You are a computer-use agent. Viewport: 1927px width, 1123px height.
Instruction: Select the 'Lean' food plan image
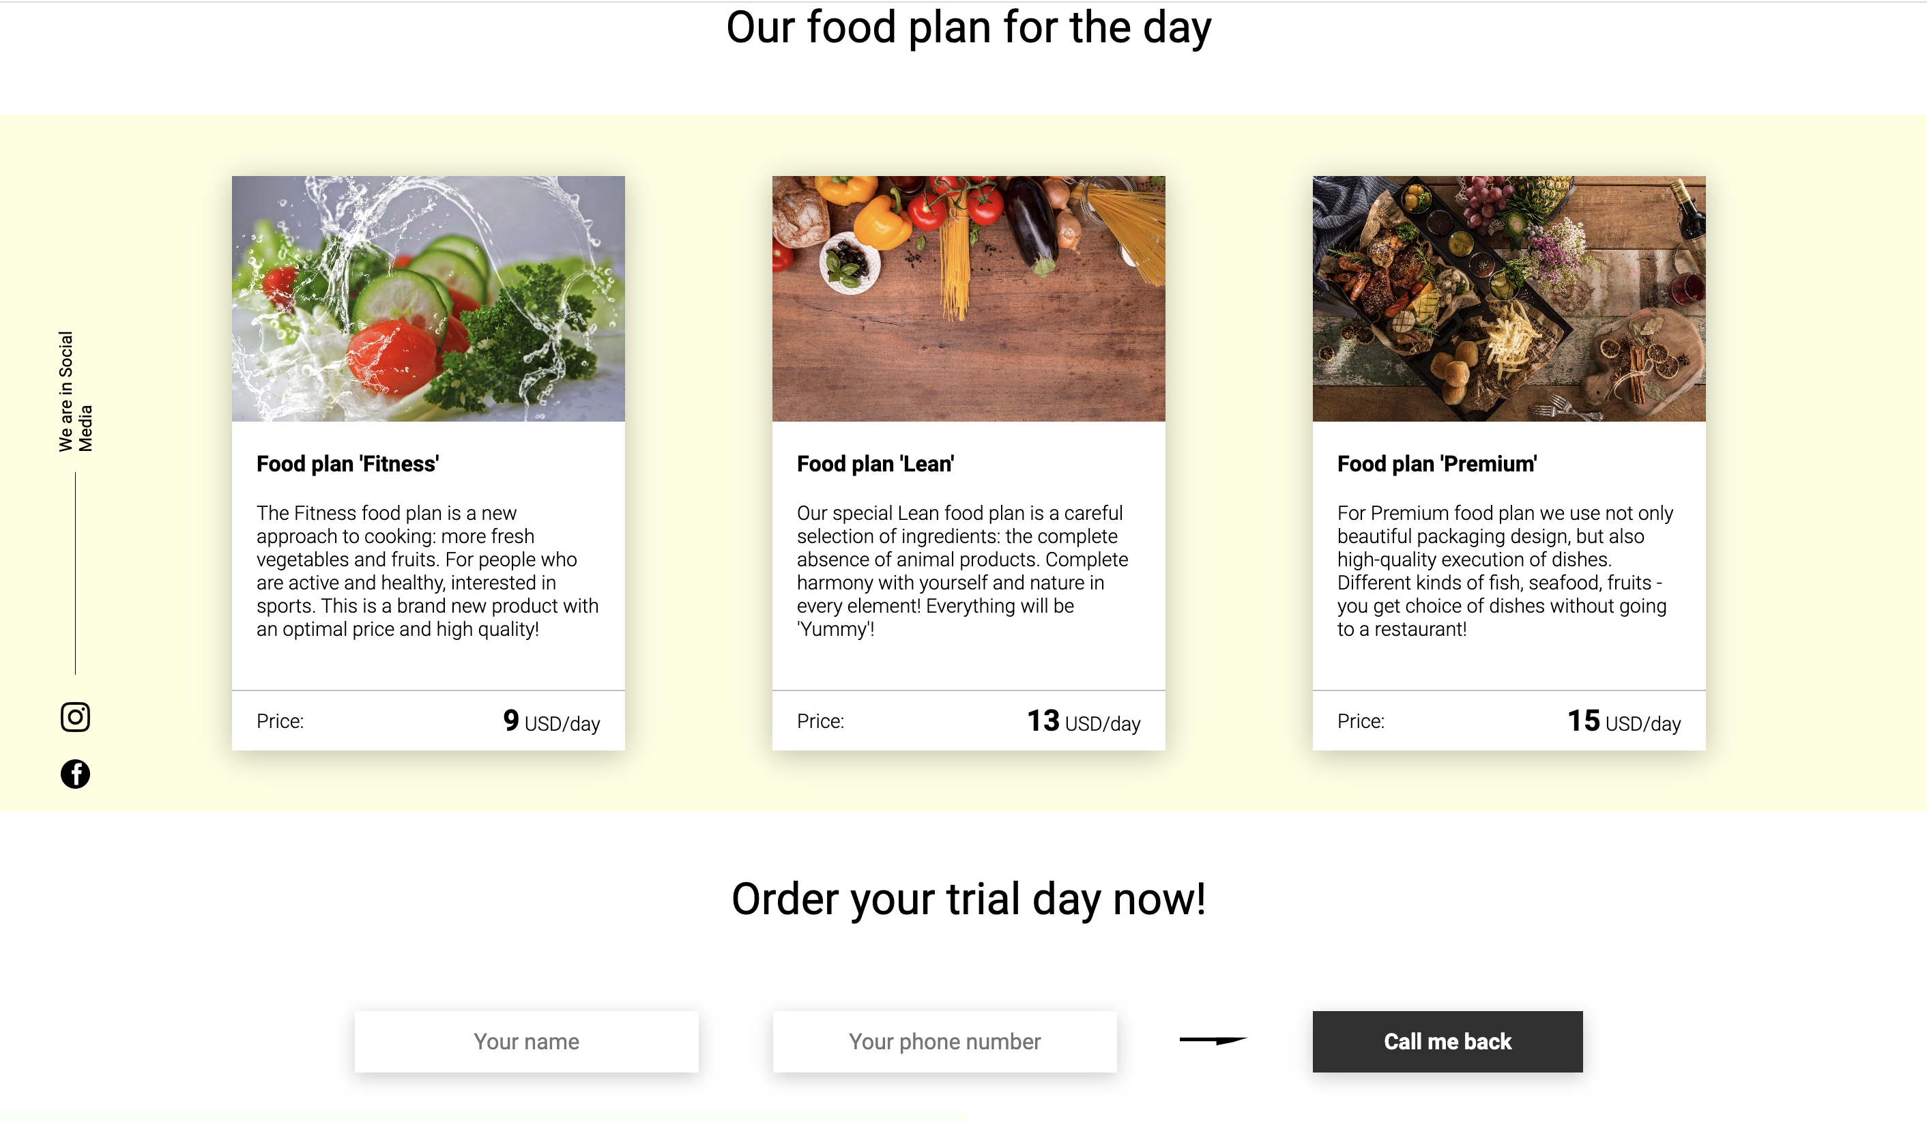968,298
